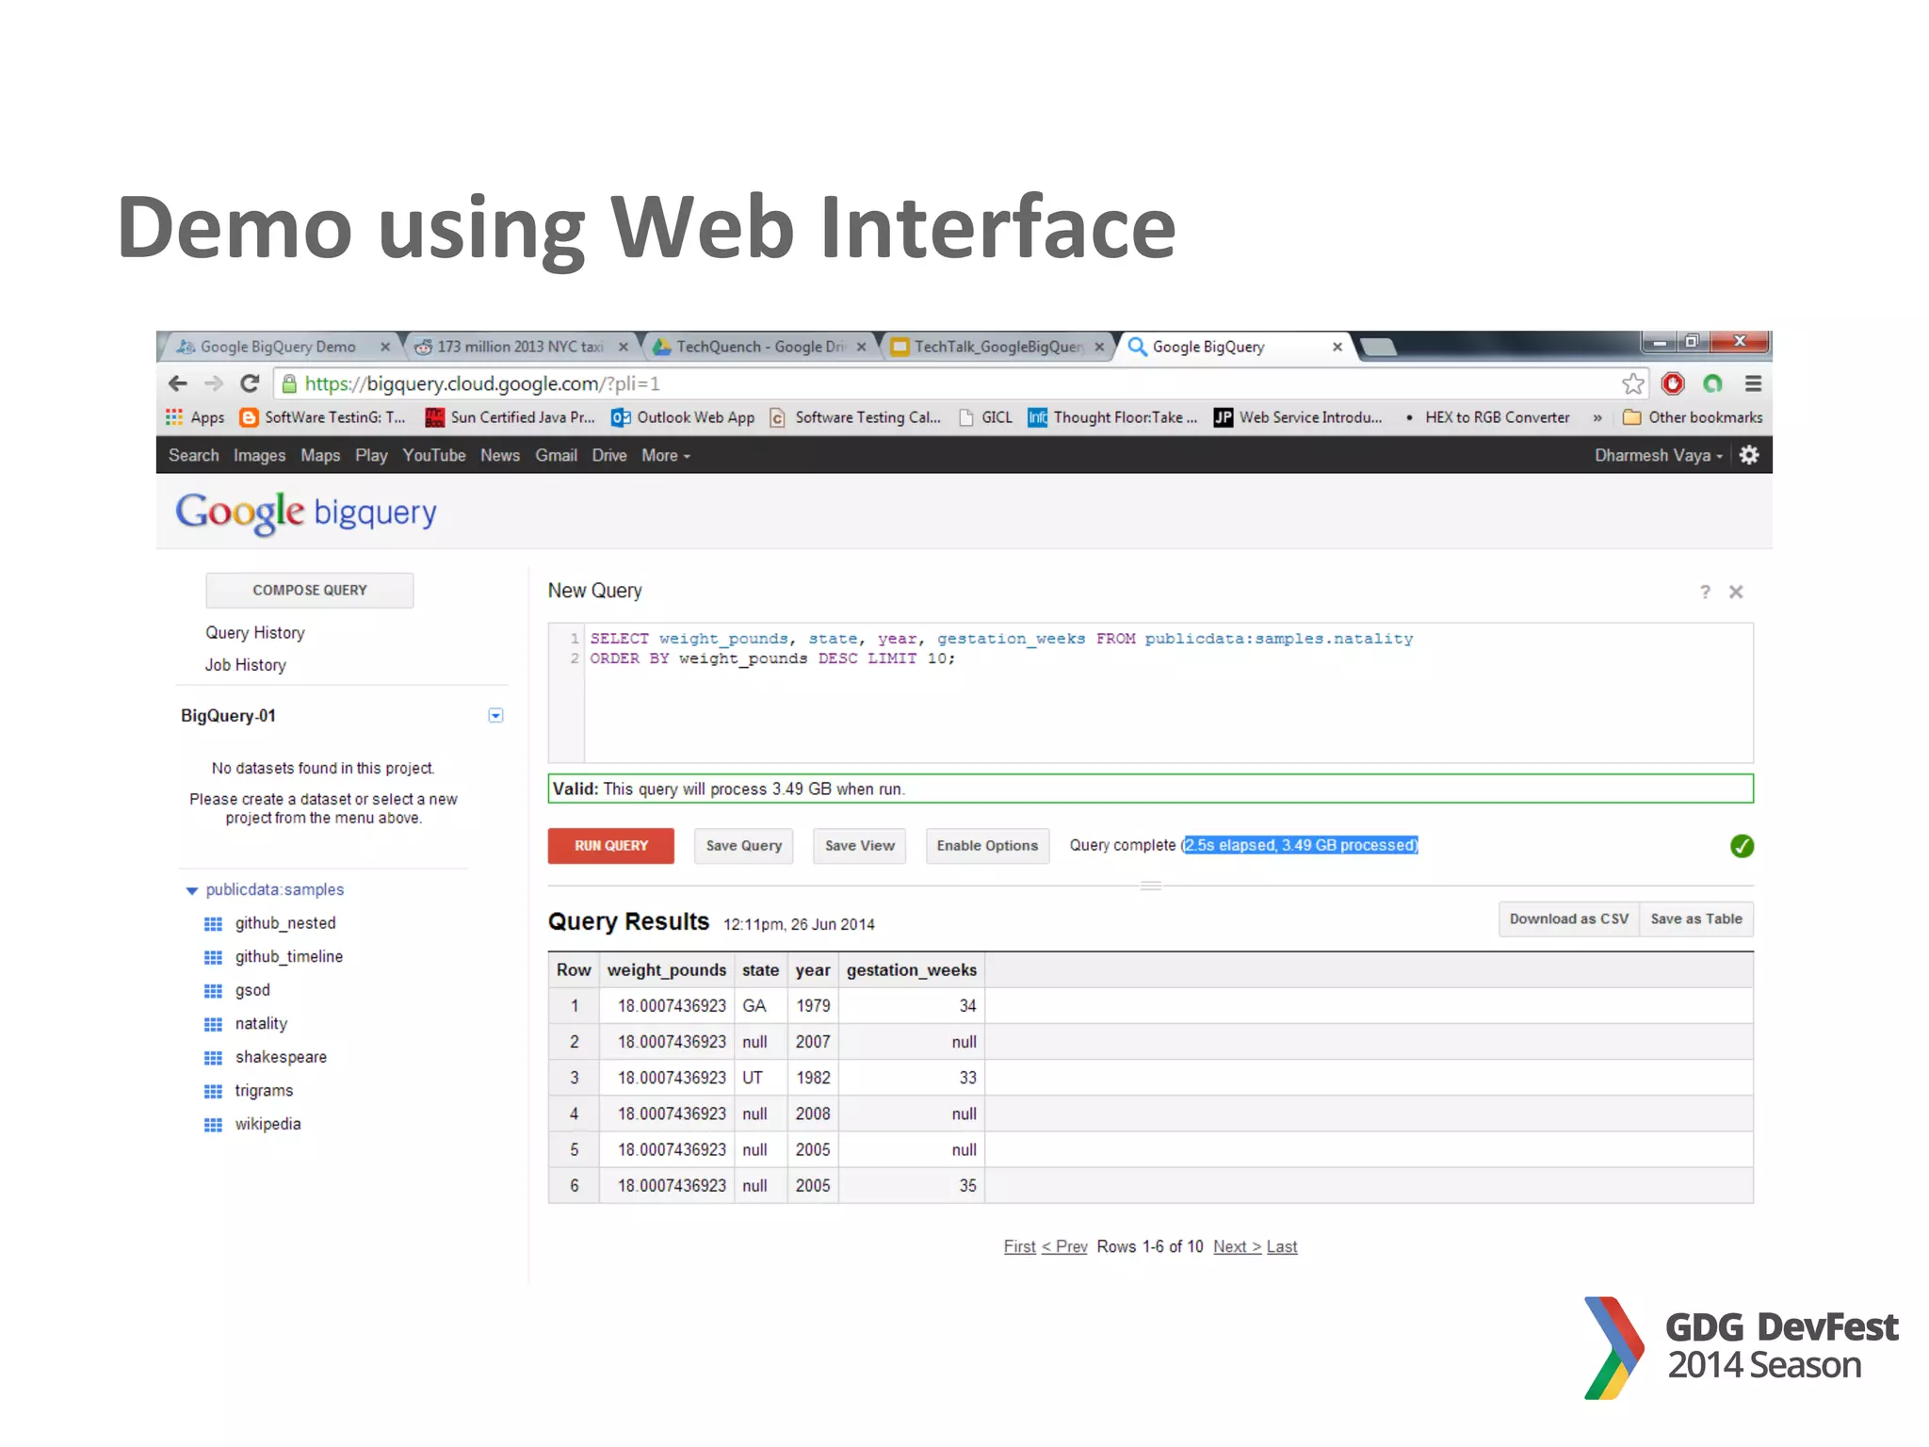Open Job History
Screen dimensions: 1929x1447
(x=246, y=665)
